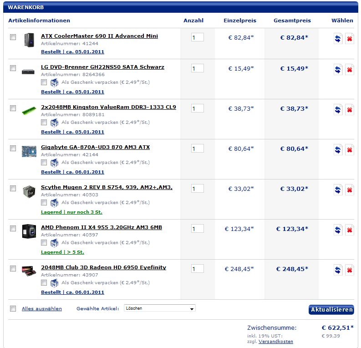Click 'Bestellt | ca. 05.01.2011' under Kingston ValueRam
The height and width of the screenshot is (348, 361).
click(x=72, y=132)
